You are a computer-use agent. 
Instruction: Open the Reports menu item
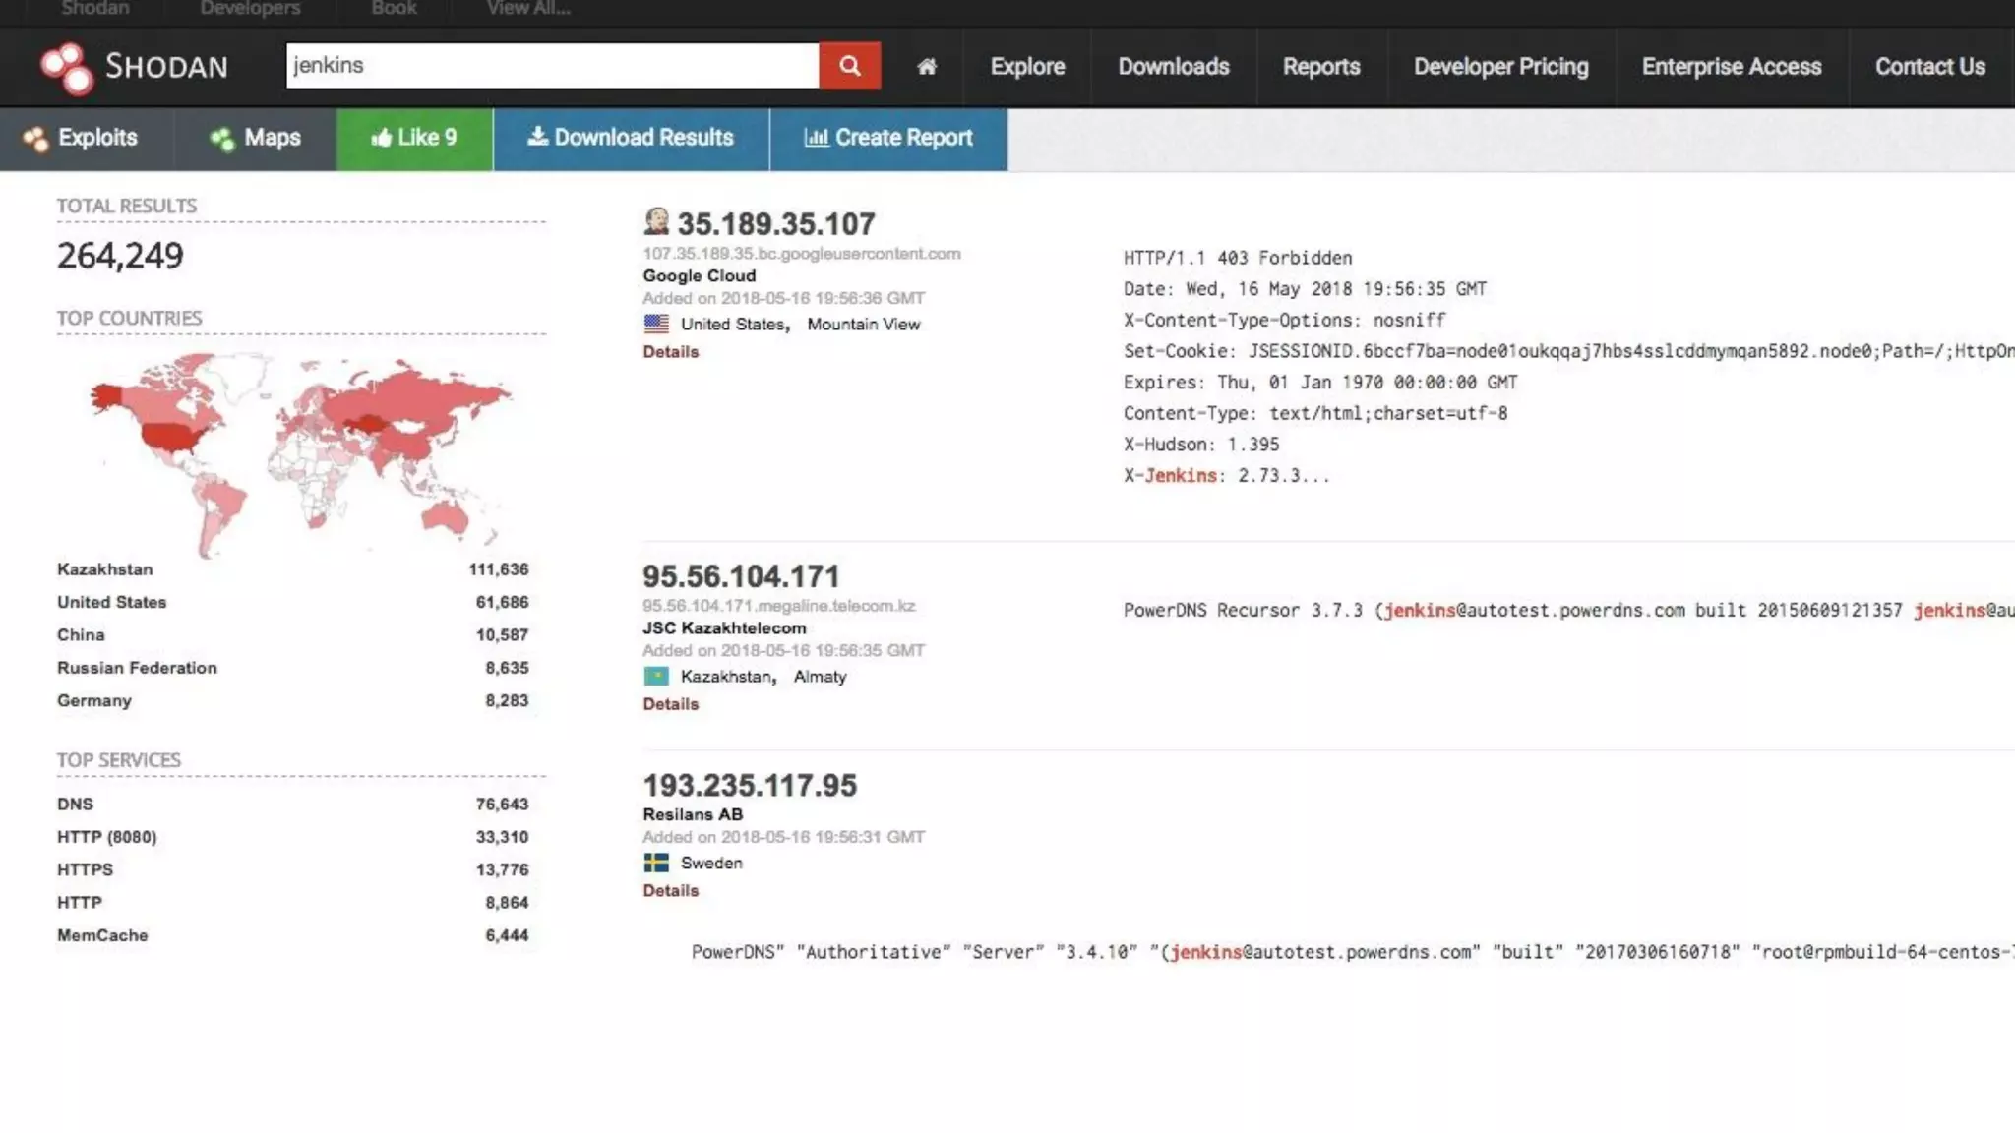click(1320, 67)
